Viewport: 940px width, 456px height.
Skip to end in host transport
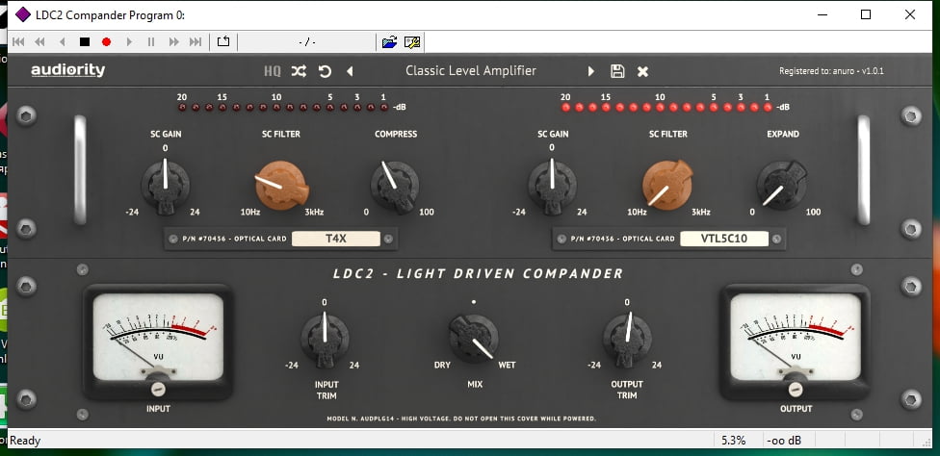(x=196, y=42)
